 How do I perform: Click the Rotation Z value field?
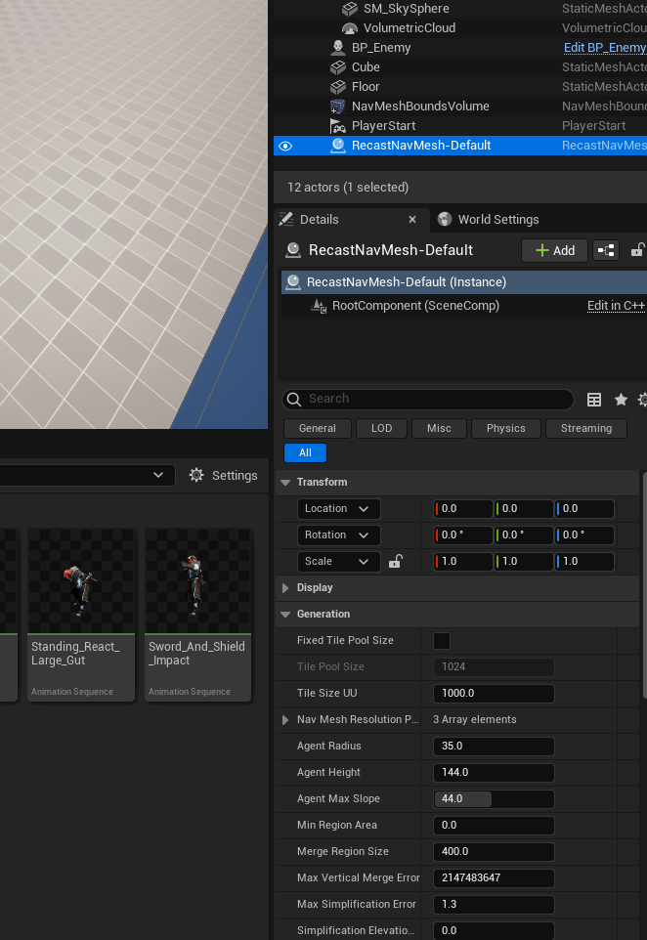point(584,534)
